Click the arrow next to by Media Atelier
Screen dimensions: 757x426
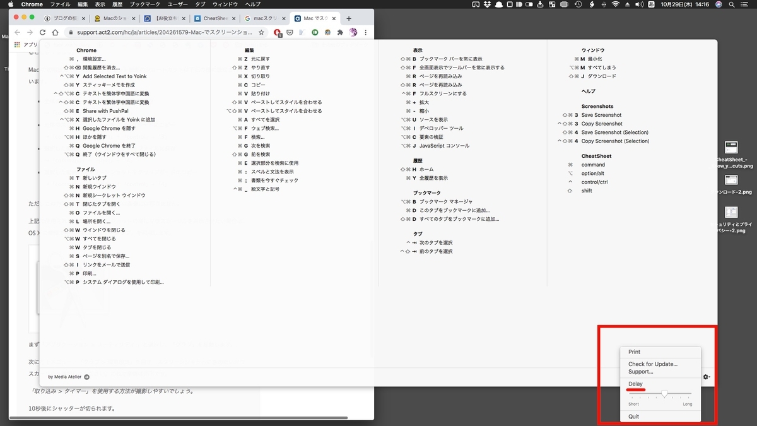(x=86, y=377)
